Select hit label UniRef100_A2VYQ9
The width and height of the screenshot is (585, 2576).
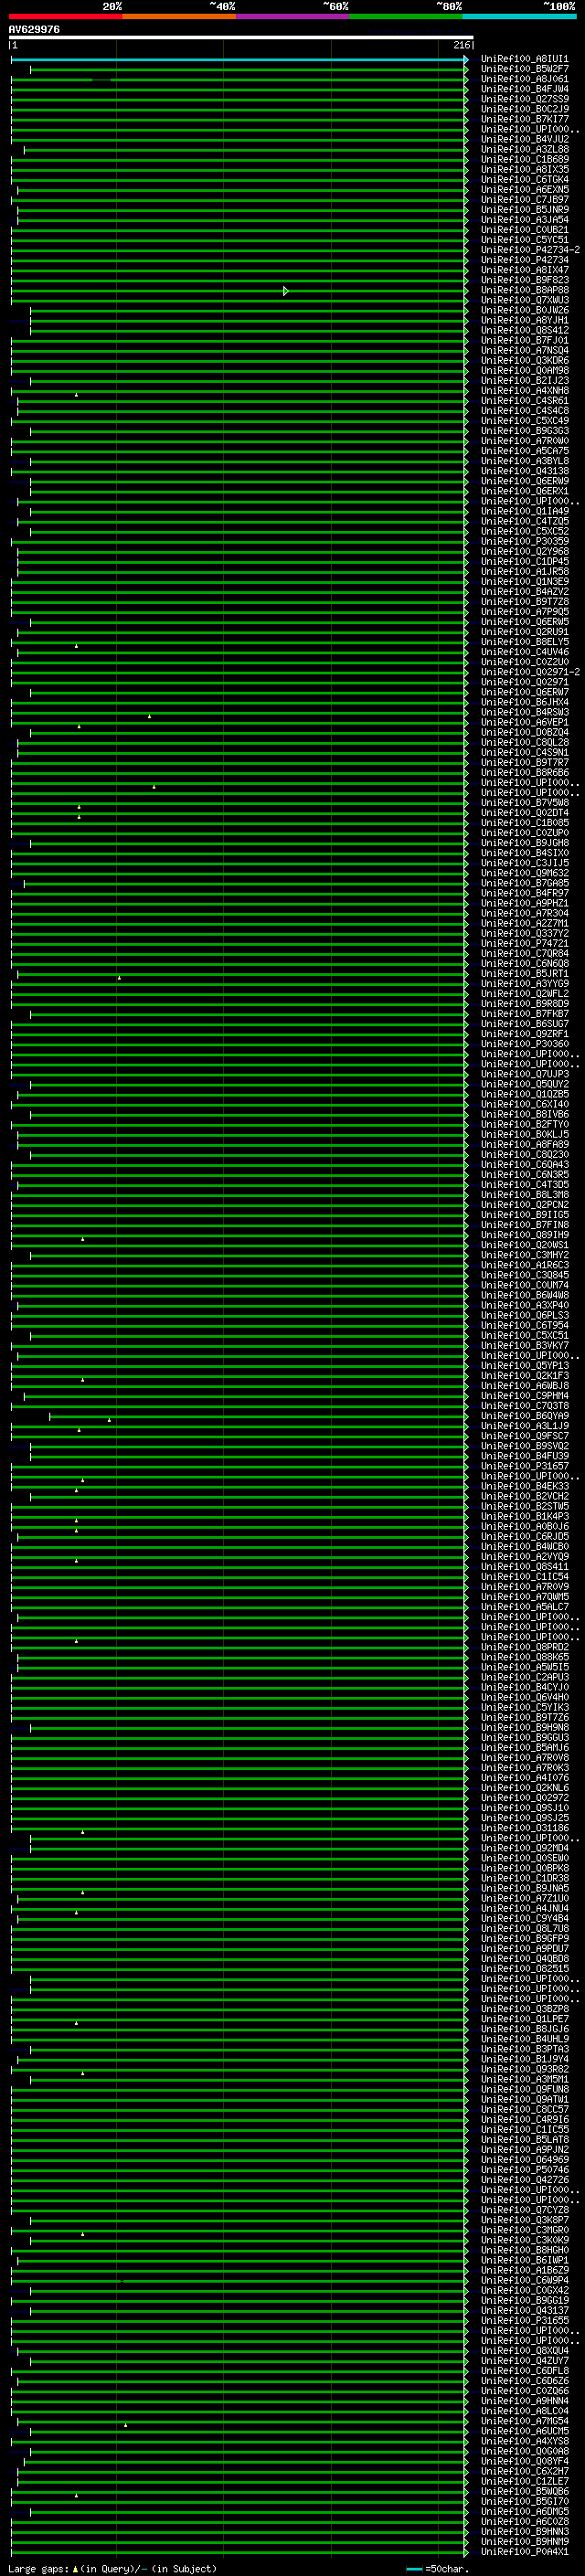[x=524, y=1556]
